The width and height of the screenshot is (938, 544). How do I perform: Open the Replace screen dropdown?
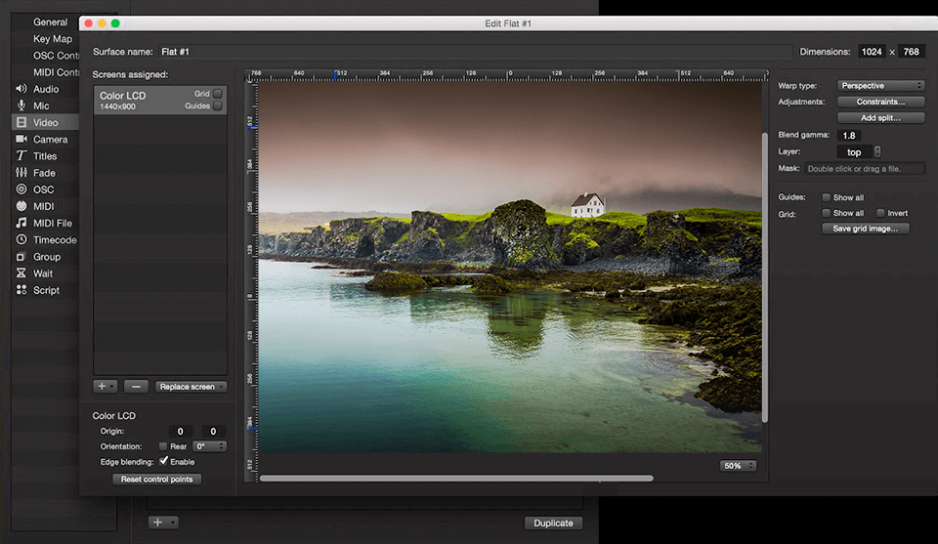(x=191, y=387)
